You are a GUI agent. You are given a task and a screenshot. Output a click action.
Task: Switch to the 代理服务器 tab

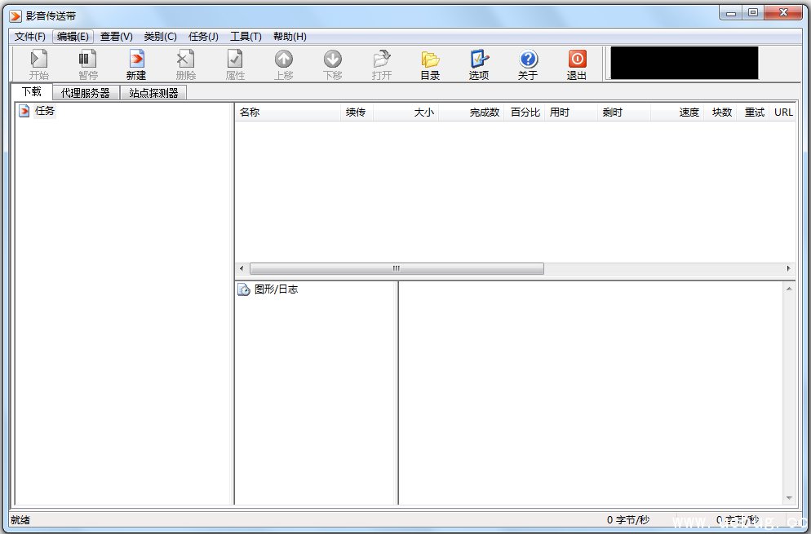[85, 93]
